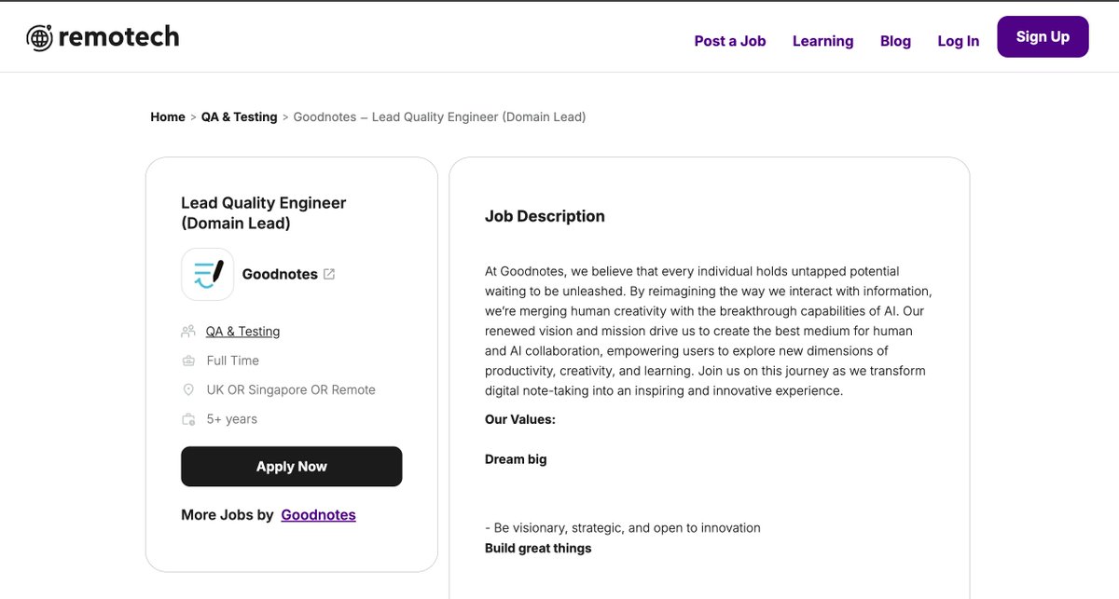Click the remotech wordmark text

coord(118,37)
